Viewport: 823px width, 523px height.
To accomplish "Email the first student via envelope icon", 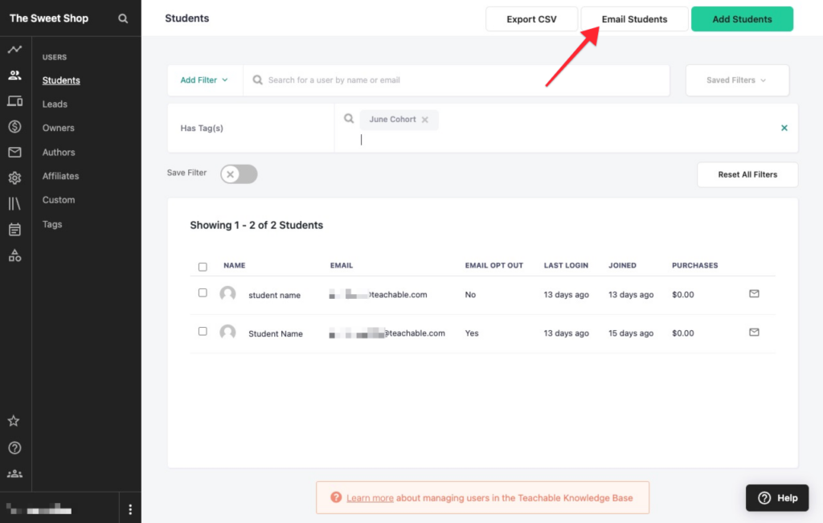I will pyautogui.click(x=754, y=294).
